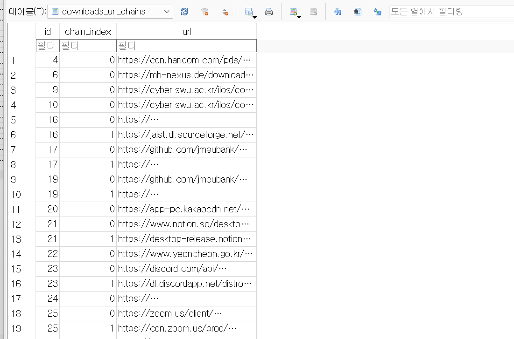Select truncated https:// url cell in row 8
This screenshot has width=514, height=339.
[x=187, y=164]
